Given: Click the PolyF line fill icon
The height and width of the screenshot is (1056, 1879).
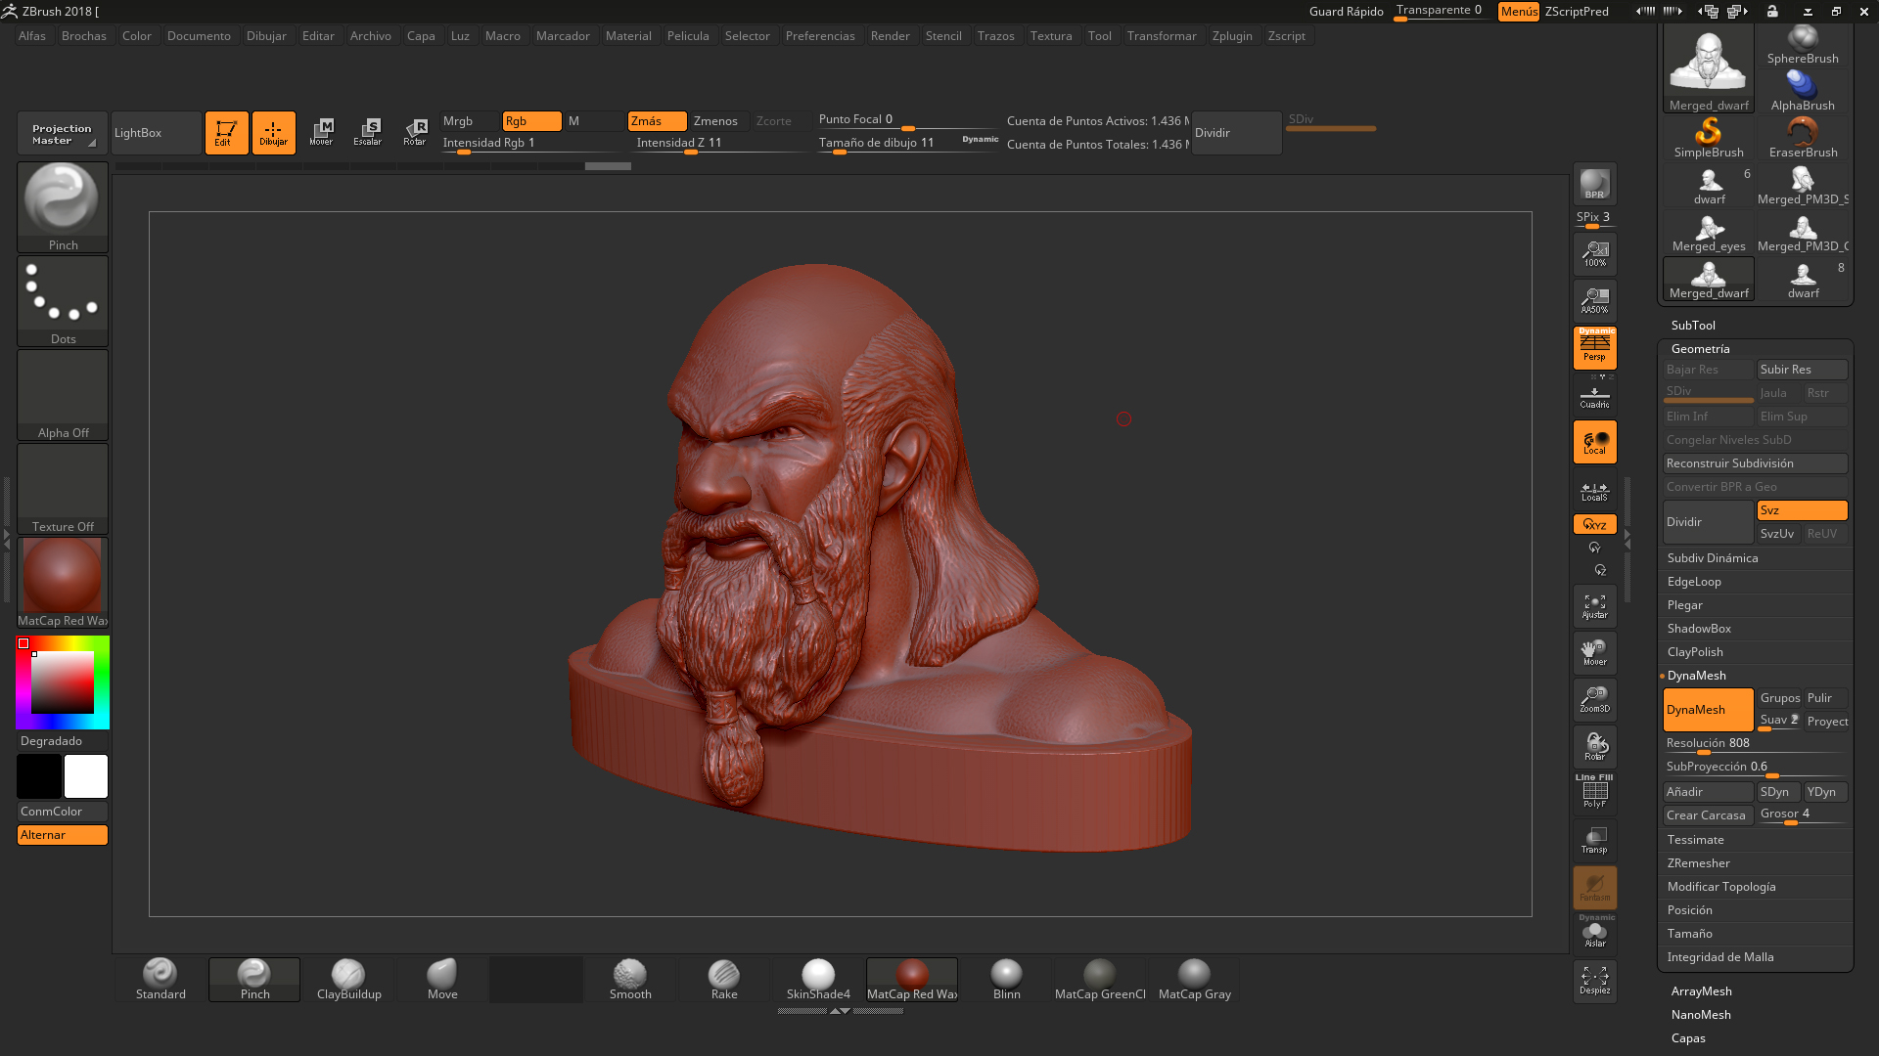Looking at the screenshot, I should coord(1594,793).
